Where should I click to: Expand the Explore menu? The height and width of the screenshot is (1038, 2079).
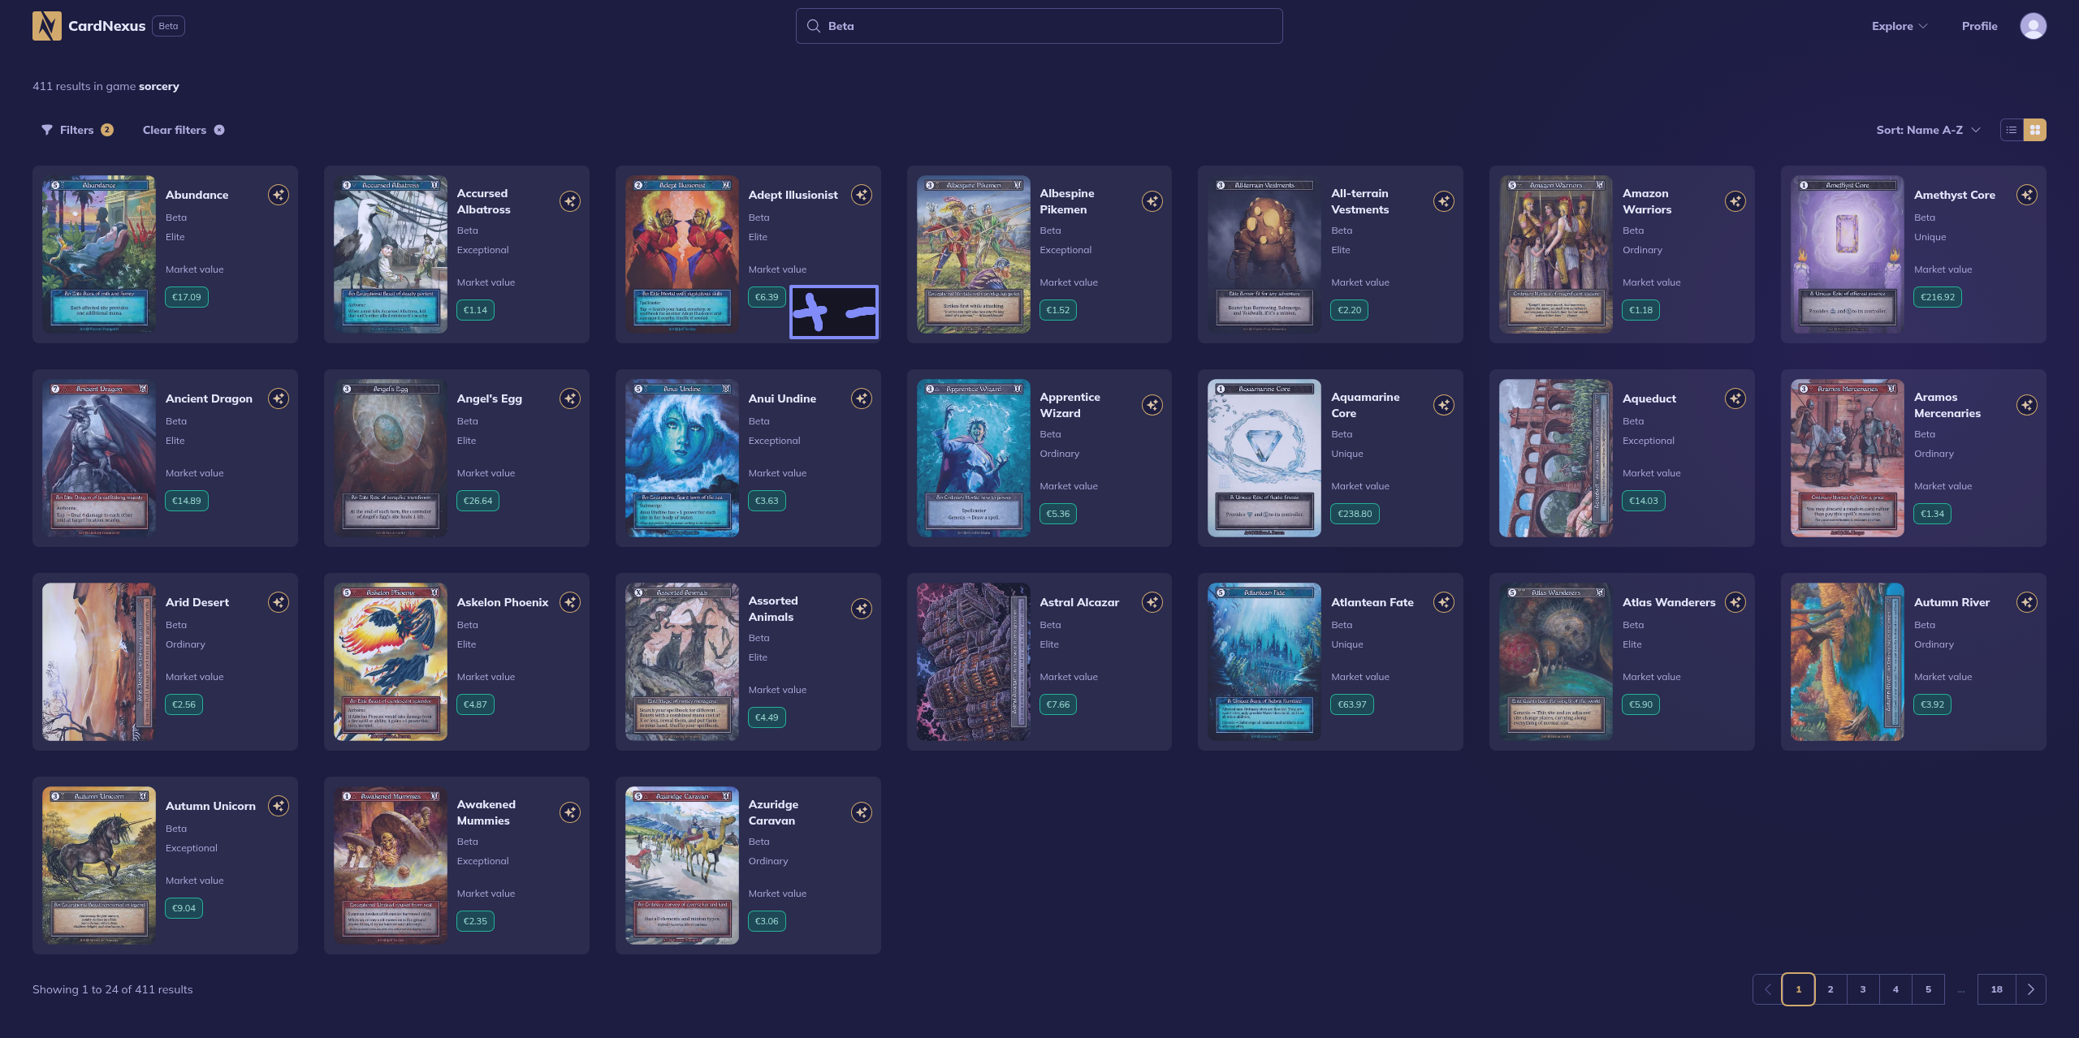click(1899, 26)
